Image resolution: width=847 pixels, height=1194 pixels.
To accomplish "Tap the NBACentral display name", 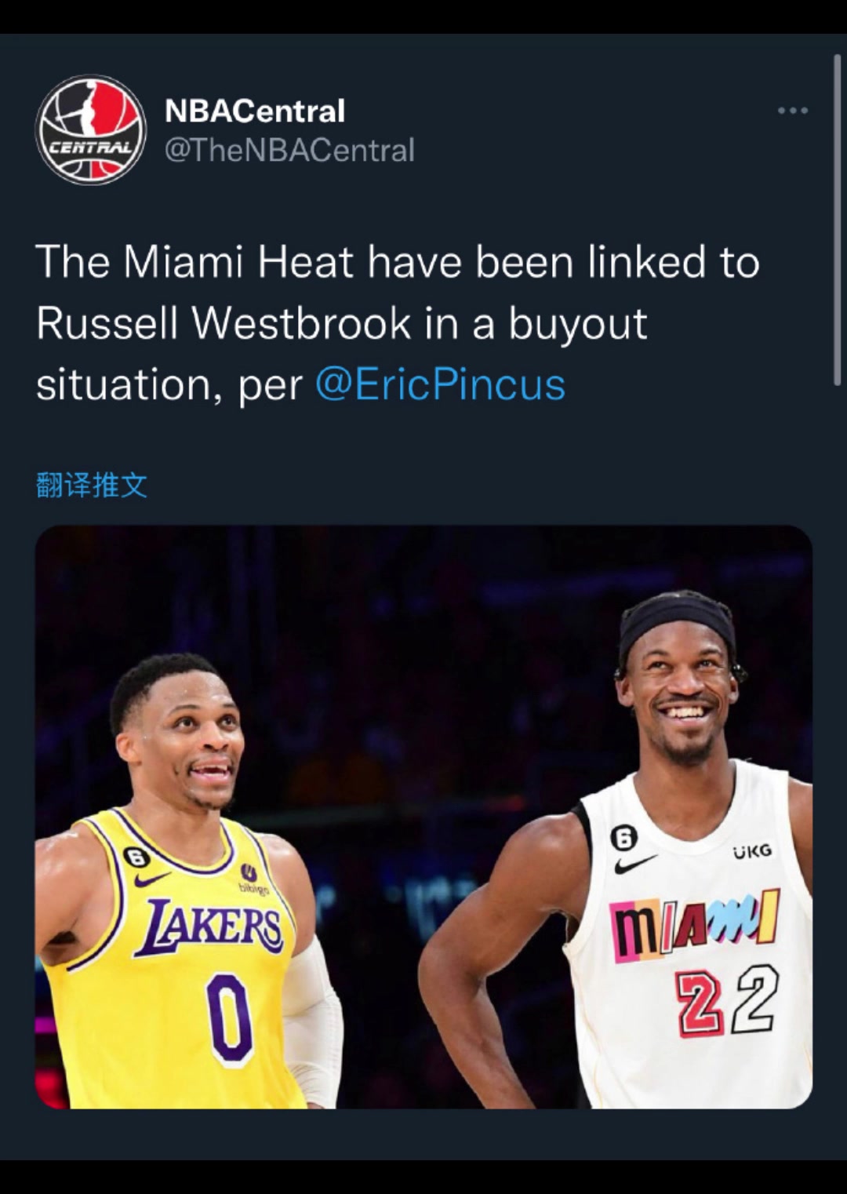I will (255, 111).
